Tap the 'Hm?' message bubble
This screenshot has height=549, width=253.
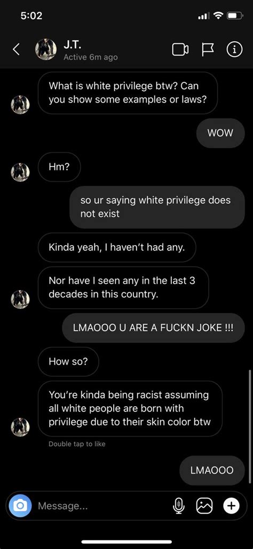[x=59, y=167]
